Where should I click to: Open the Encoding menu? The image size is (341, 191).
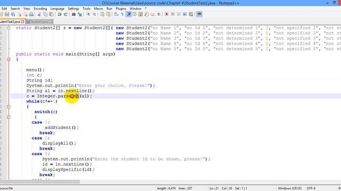point(40,8)
